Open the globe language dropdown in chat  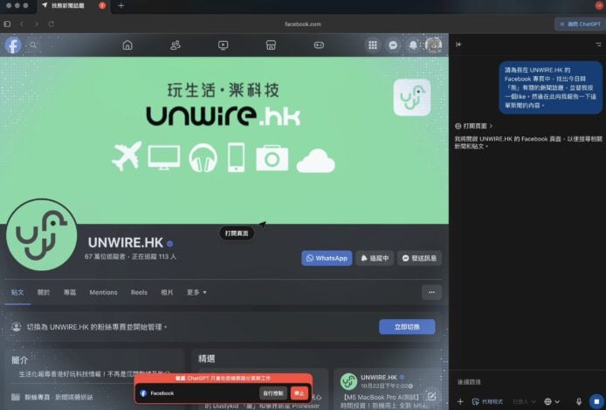point(551,401)
